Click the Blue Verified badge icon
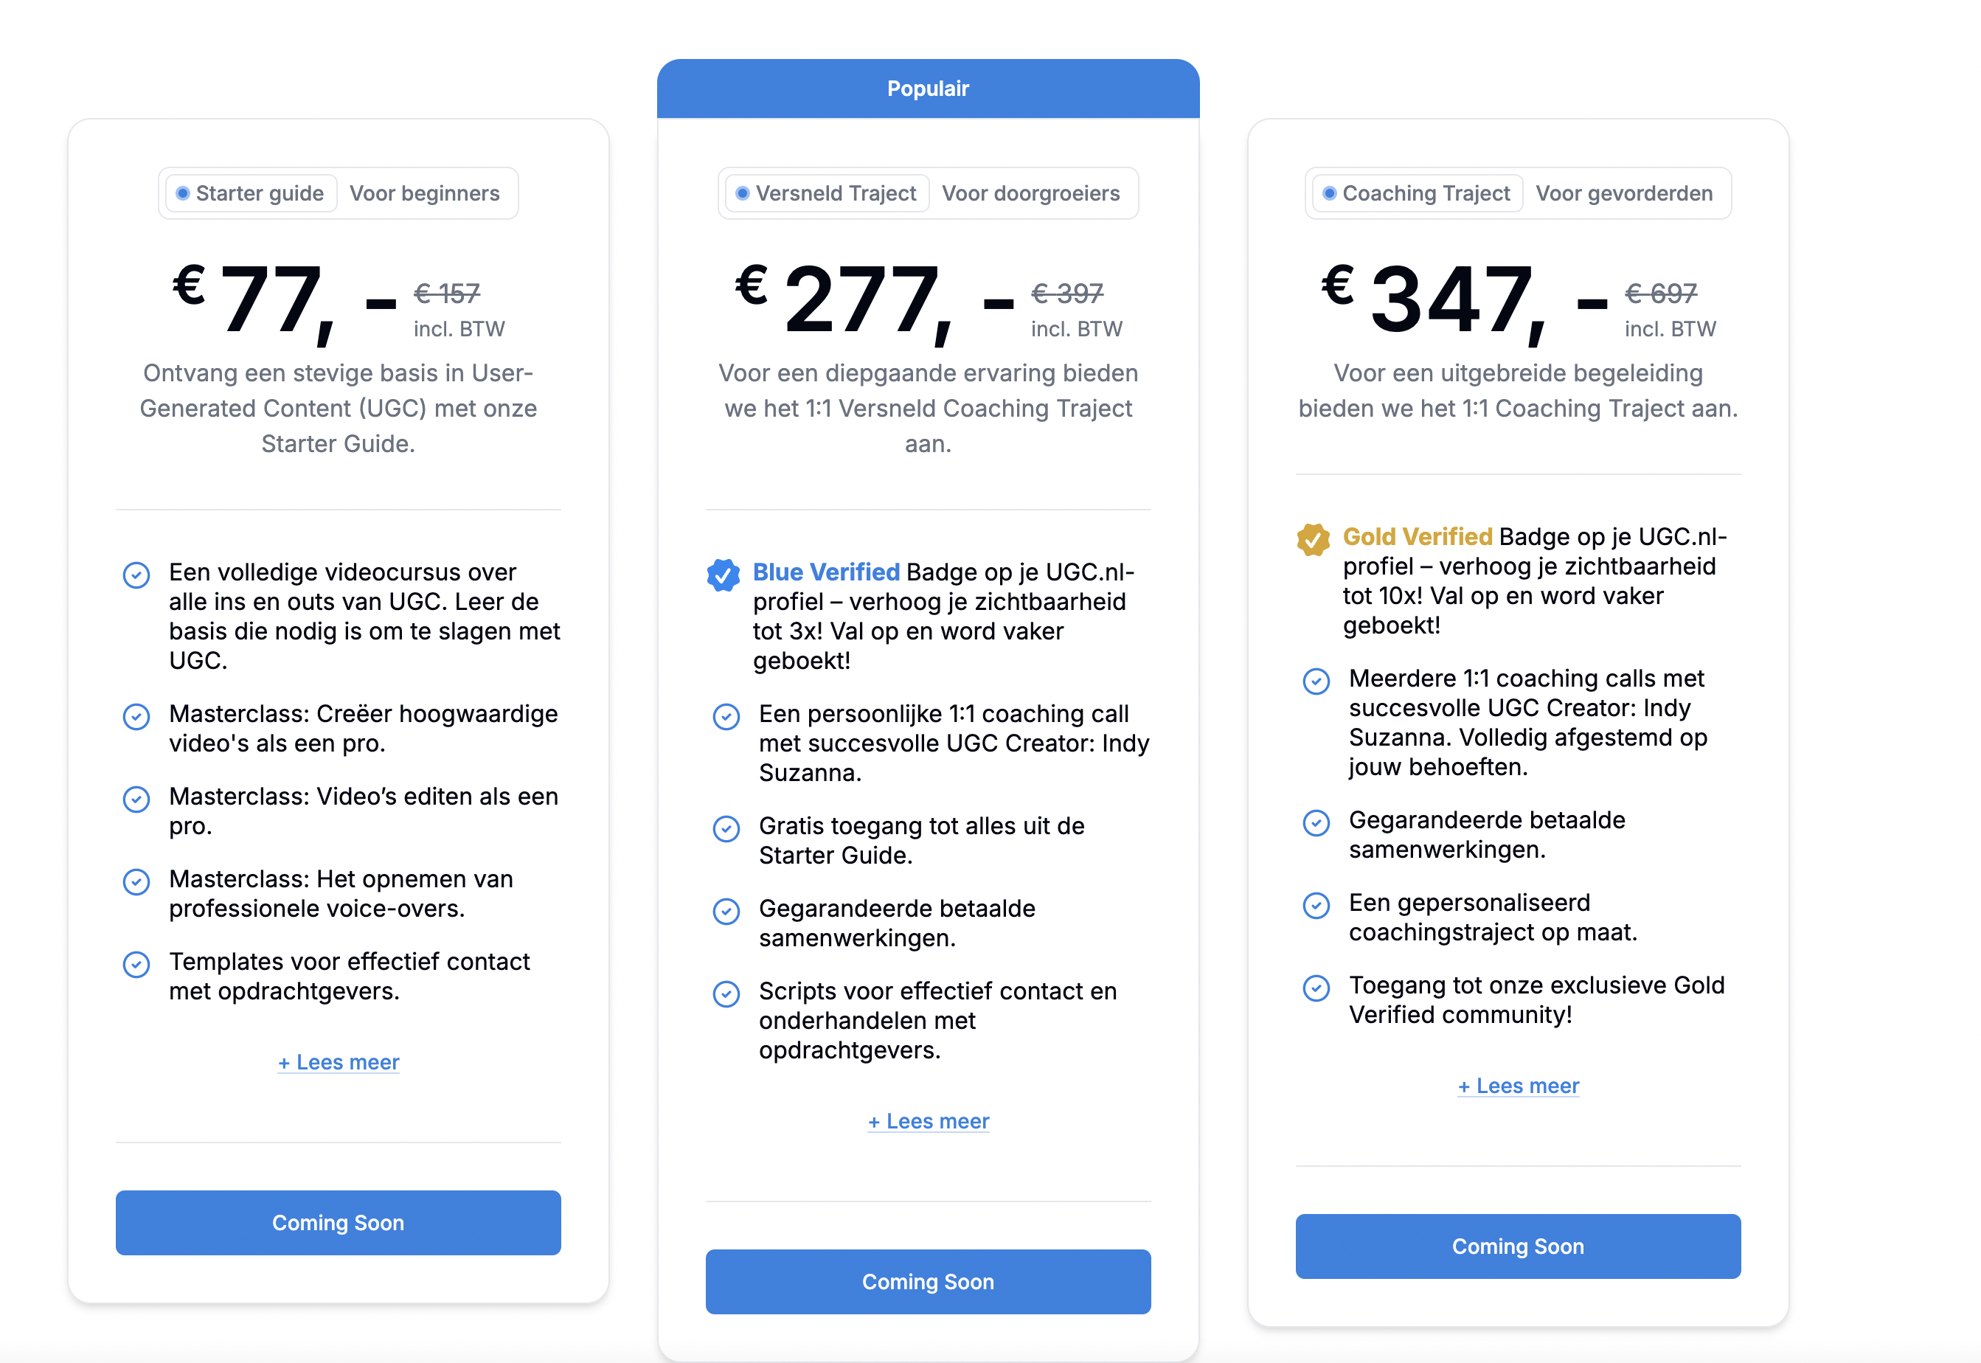This screenshot has width=1981, height=1363. point(722,575)
